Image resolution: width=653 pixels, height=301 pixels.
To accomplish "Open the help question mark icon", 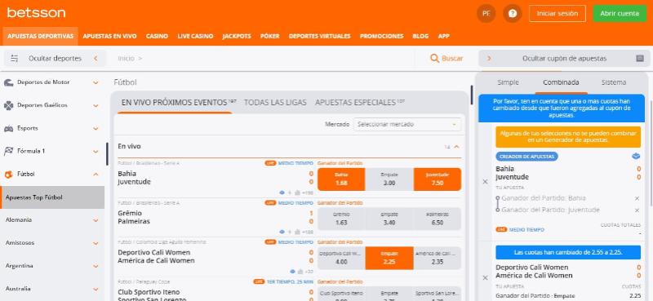I will pyautogui.click(x=513, y=13).
